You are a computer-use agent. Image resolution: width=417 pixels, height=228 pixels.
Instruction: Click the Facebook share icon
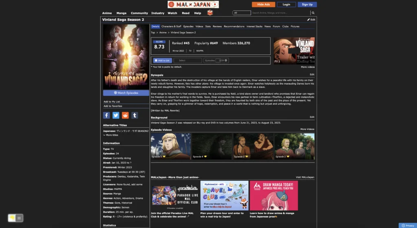(106, 115)
